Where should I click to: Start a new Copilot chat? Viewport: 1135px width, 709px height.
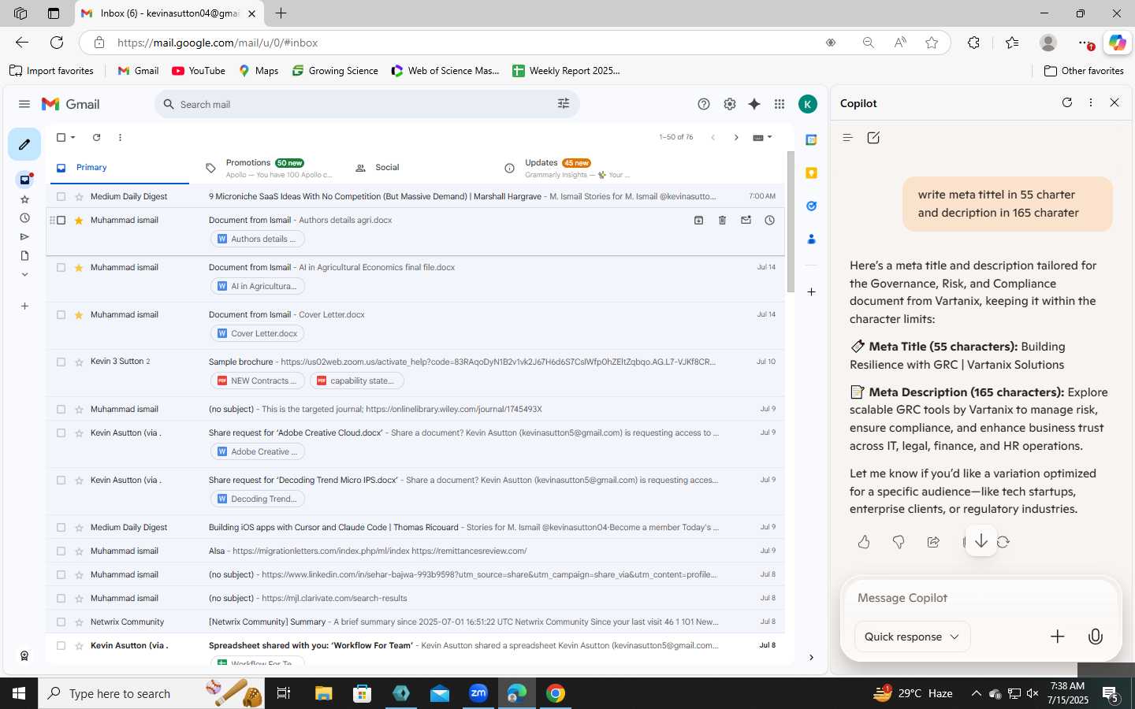tap(873, 138)
